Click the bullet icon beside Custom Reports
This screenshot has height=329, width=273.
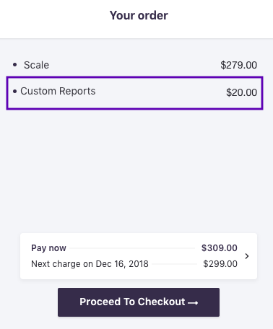(15, 92)
